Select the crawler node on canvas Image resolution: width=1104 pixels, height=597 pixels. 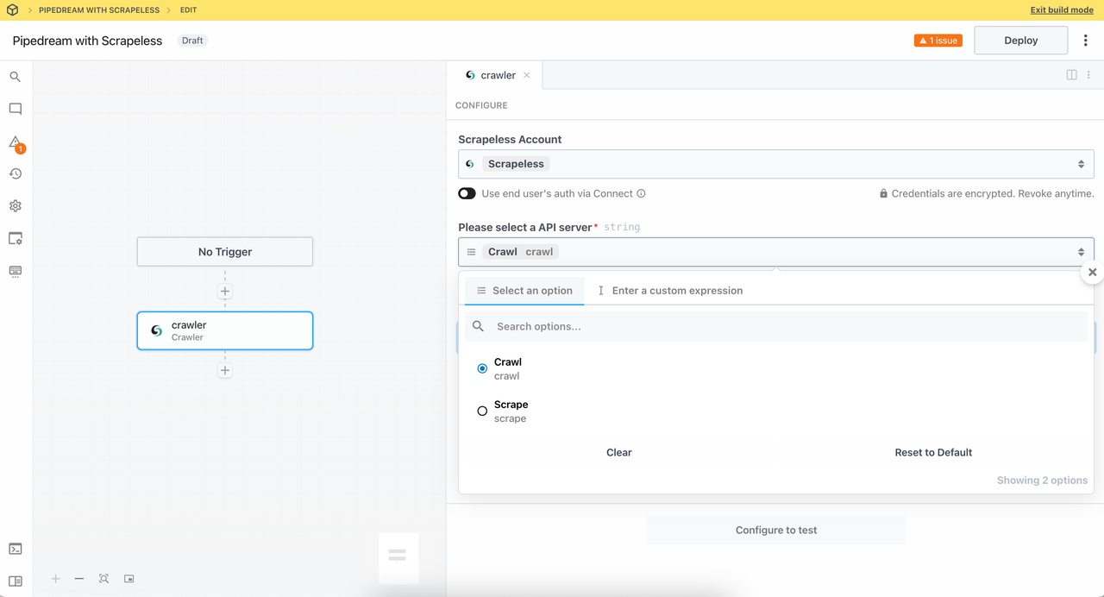pos(225,330)
